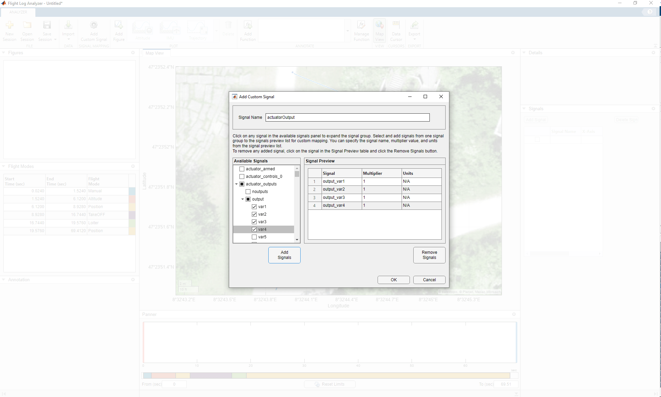Collapse the actuator_outputs tree group
The width and height of the screenshot is (661, 397).
click(236, 184)
